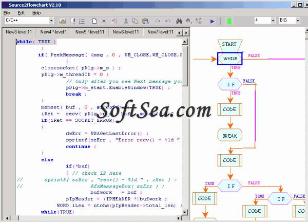This screenshot has width=308, height=222.
Task: Select the WHILE flowchart node
Action: (x=230, y=59)
